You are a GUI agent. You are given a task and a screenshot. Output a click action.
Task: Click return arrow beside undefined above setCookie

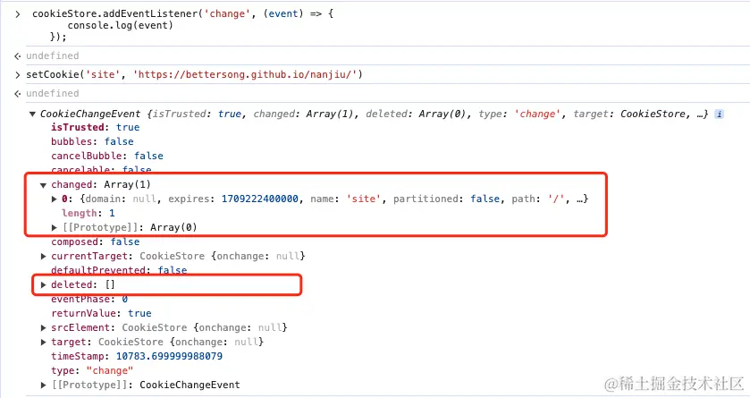pos(18,55)
